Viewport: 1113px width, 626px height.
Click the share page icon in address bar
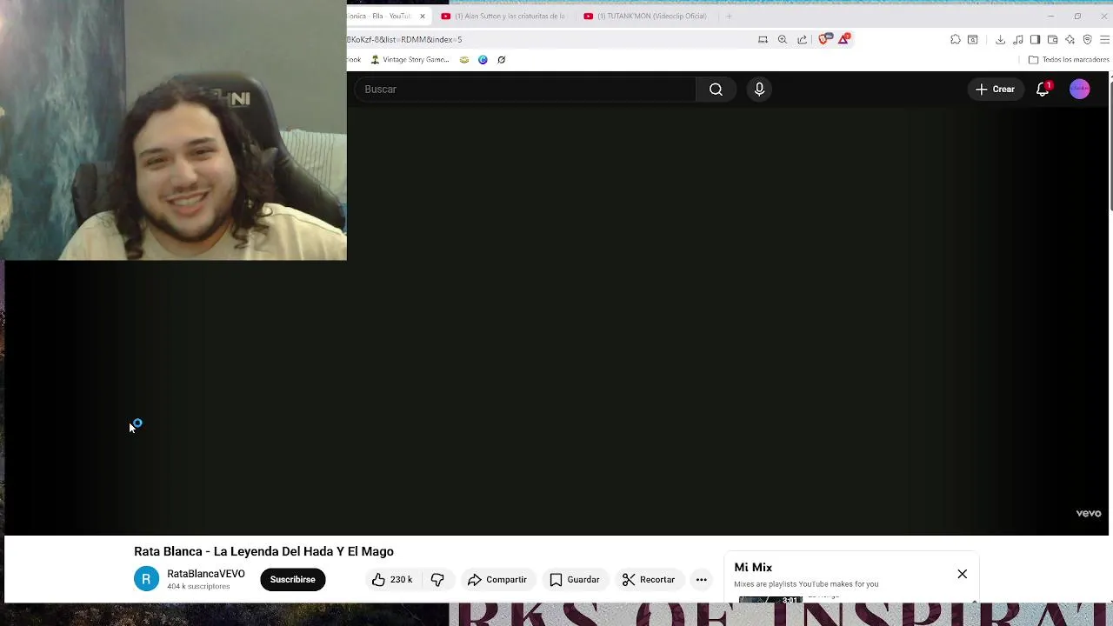tap(802, 39)
